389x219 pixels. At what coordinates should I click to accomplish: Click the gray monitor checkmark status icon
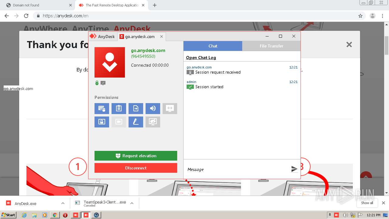click(x=103, y=83)
